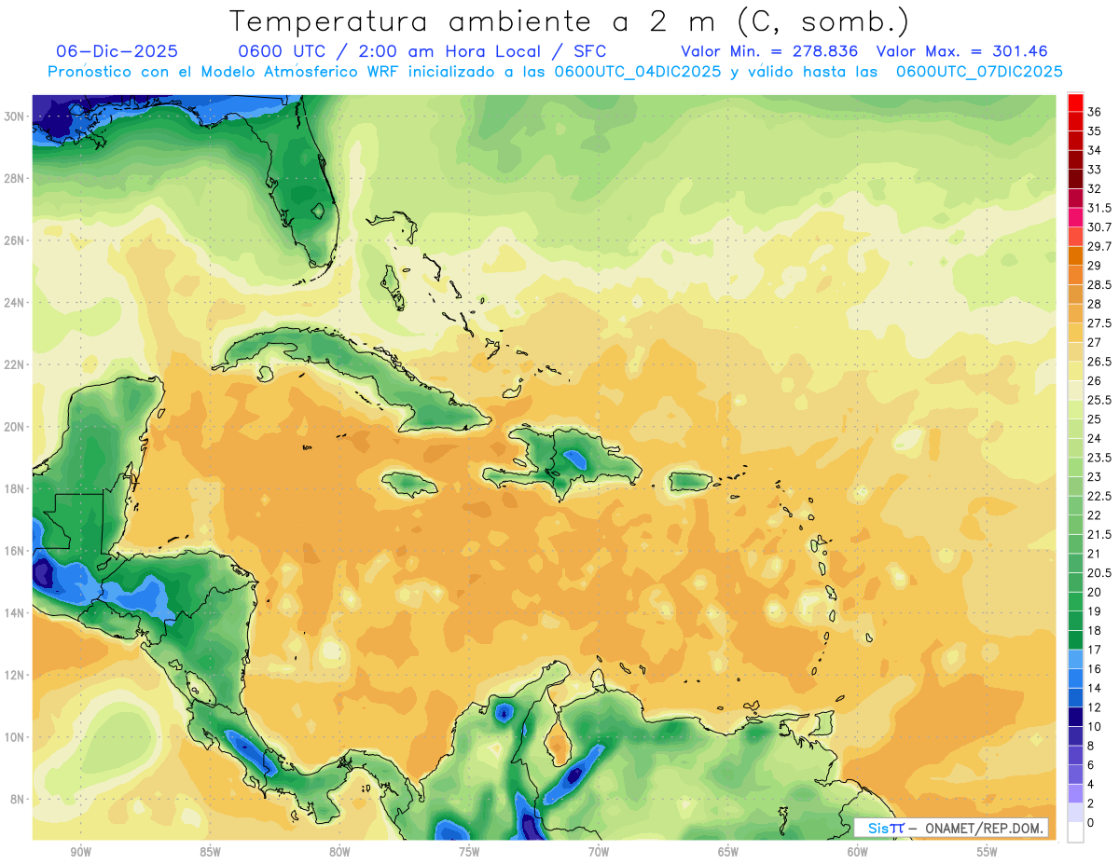Click the '29.7' label on the color scale

(1099, 247)
